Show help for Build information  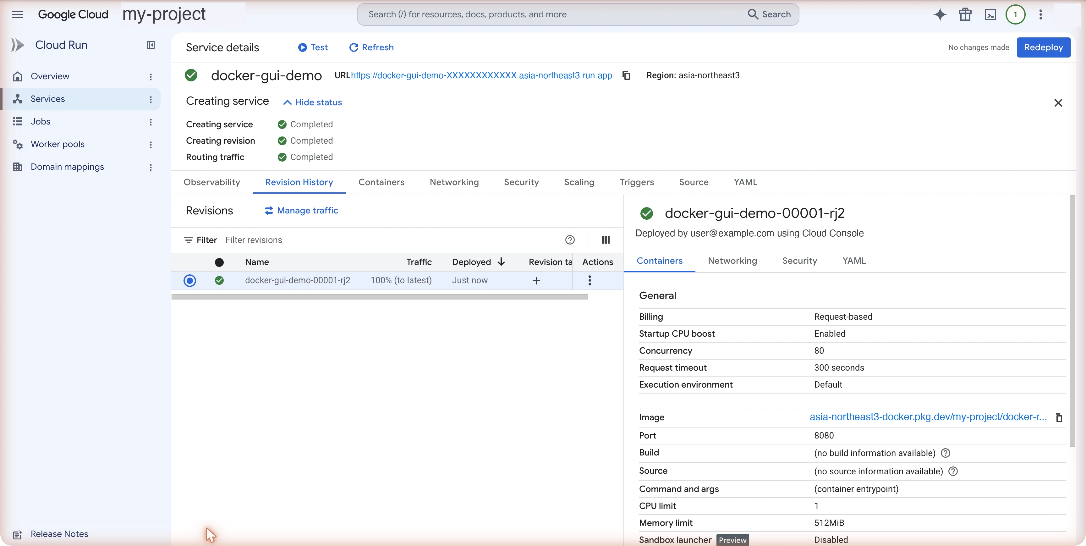(945, 453)
